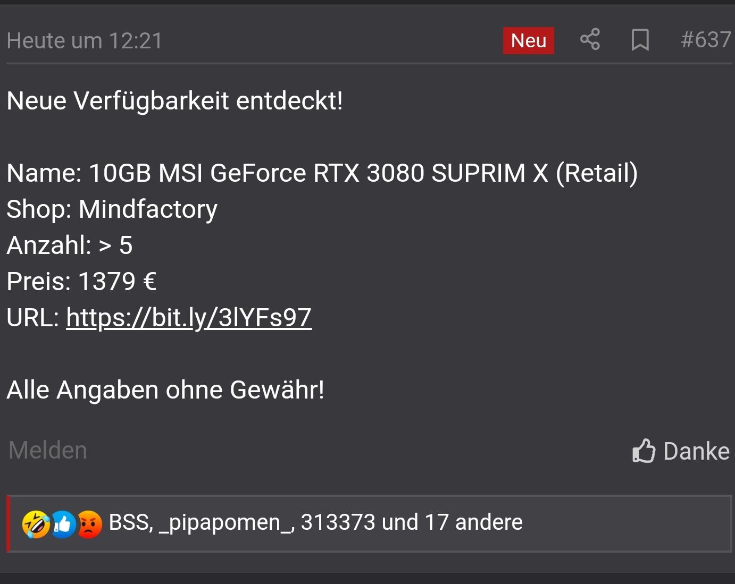Click the blue thumbs-up reaction emoji

click(x=64, y=524)
